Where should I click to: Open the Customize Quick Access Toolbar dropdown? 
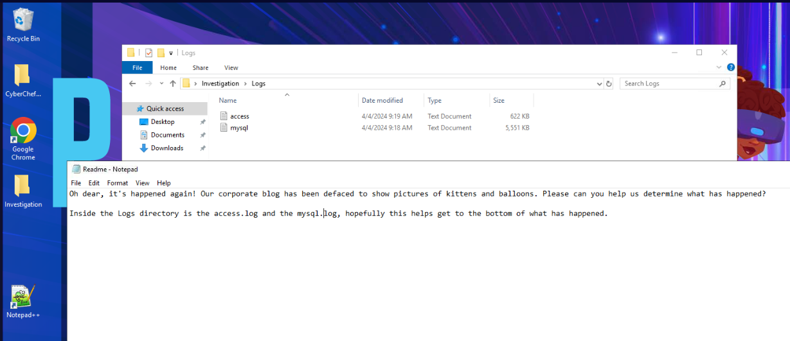171,53
